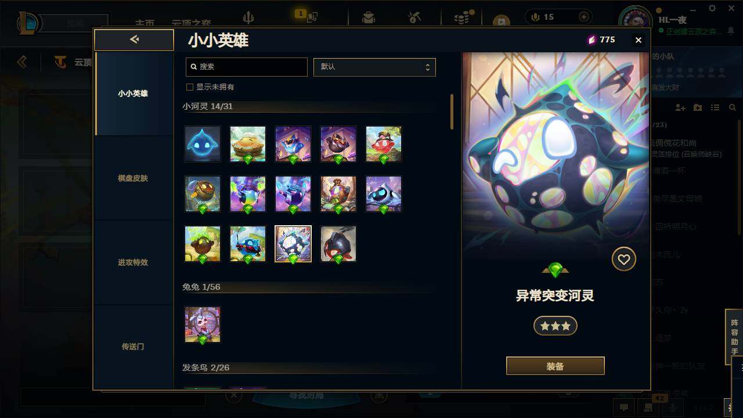Click the little legends list scrollbar

pos(452,112)
